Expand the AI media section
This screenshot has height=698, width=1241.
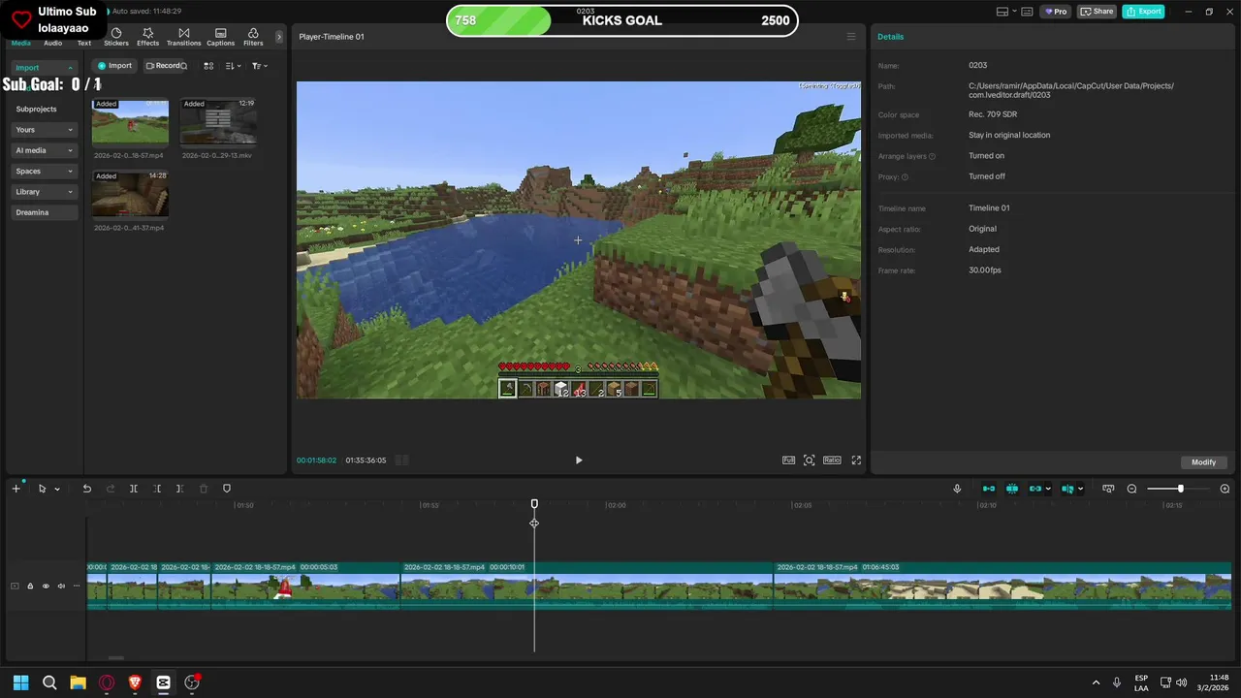coord(44,150)
